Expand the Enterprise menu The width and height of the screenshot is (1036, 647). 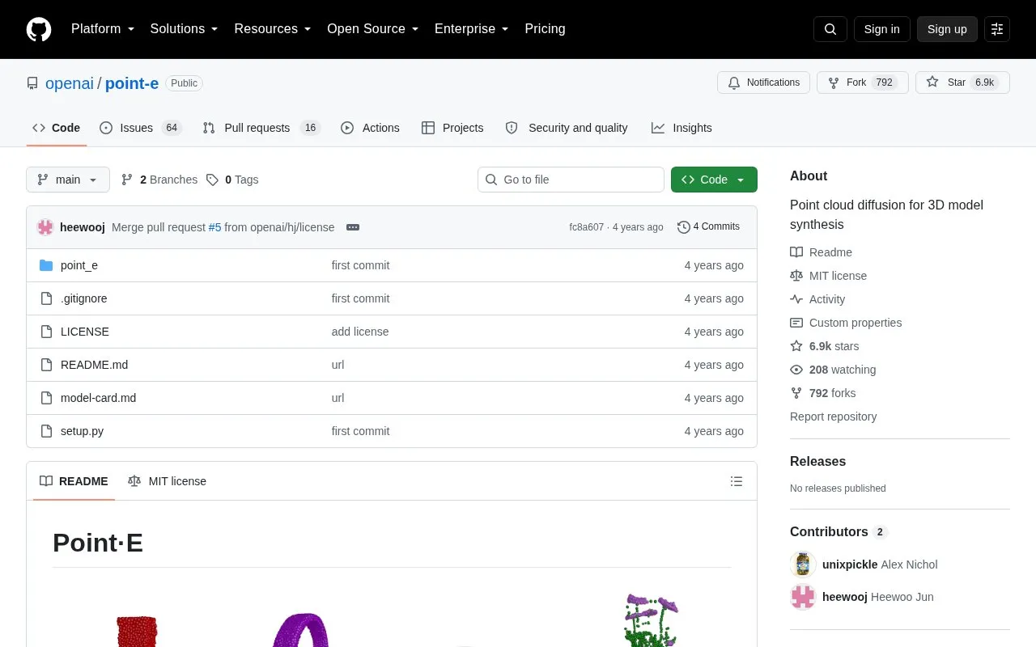472,29
